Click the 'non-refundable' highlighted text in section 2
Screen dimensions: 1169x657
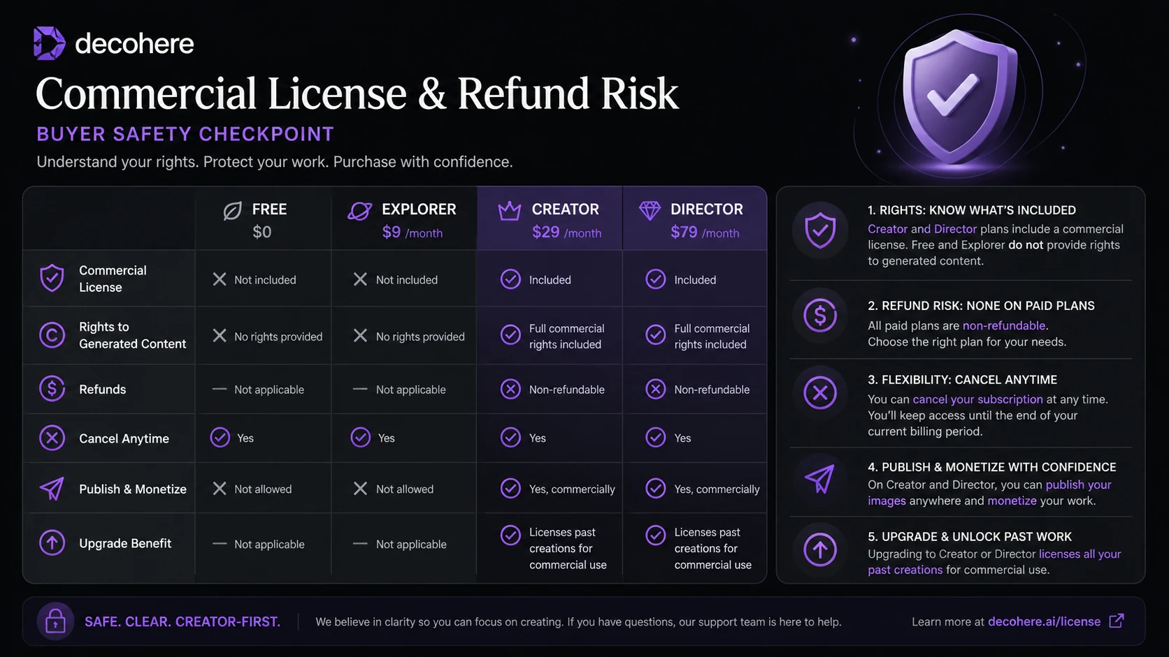point(1004,325)
